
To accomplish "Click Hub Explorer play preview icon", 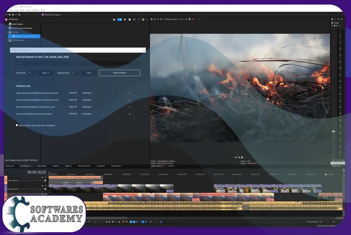I will click(125, 20).
